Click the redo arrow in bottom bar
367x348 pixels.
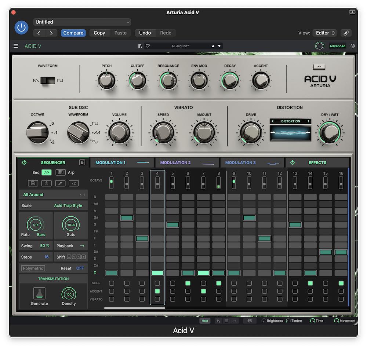tap(234, 321)
